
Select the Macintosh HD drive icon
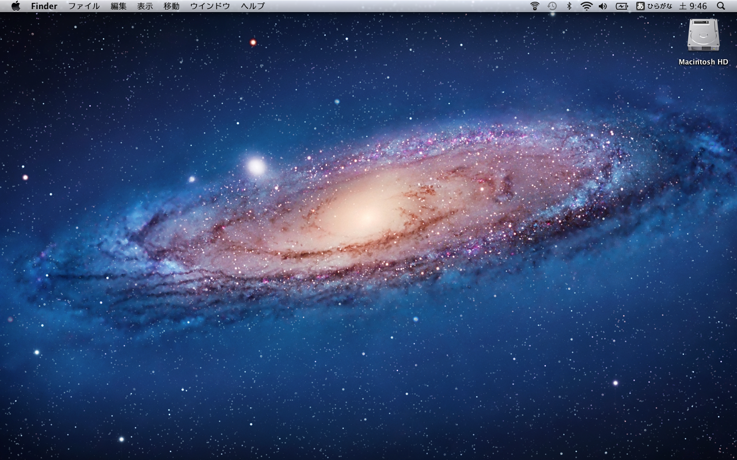coord(704,34)
